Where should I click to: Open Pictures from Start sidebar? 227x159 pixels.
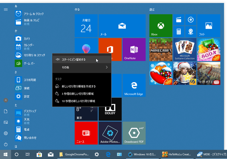click(6, 122)
